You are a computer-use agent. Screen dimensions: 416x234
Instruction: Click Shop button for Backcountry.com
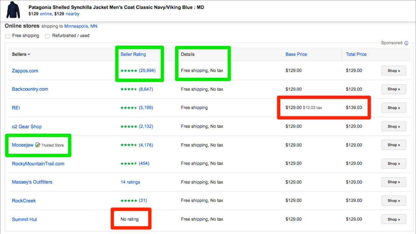[x=394, y=89]
